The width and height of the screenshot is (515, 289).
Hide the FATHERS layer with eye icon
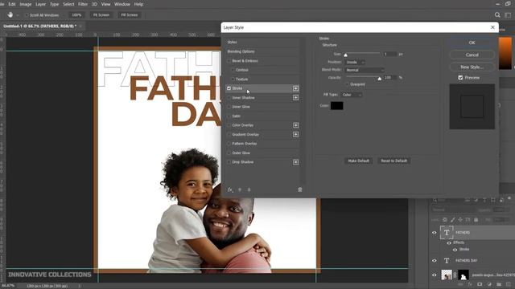(435, 233)
